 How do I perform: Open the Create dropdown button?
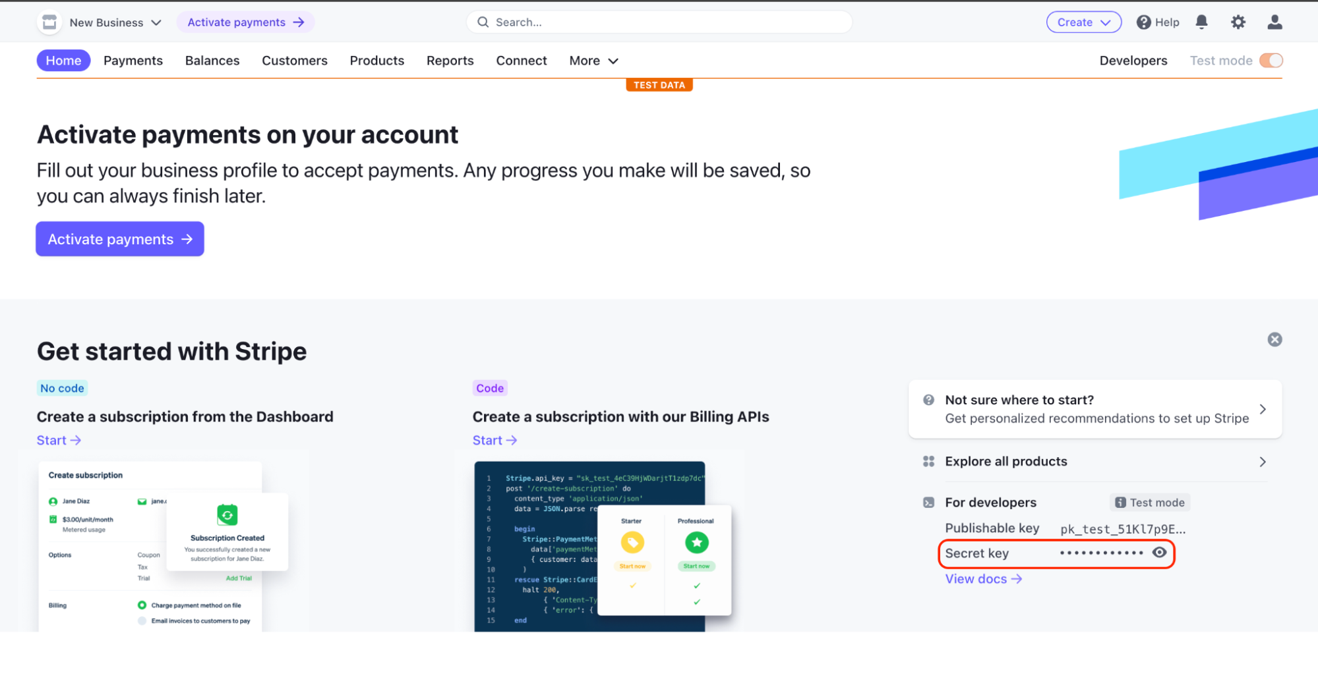(x=1083, y=22)
